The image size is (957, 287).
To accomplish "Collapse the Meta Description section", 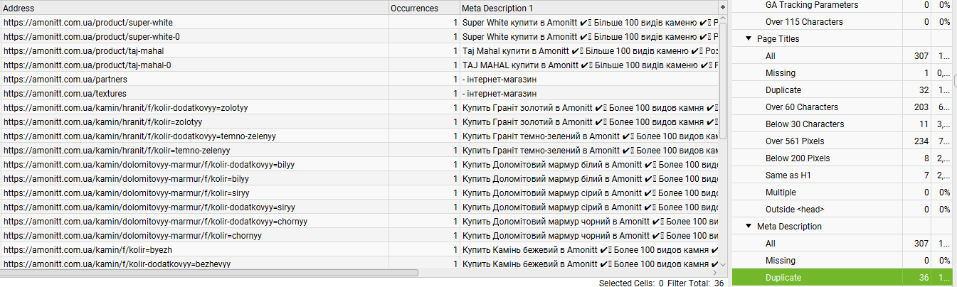I will click(x=749, y=227).
